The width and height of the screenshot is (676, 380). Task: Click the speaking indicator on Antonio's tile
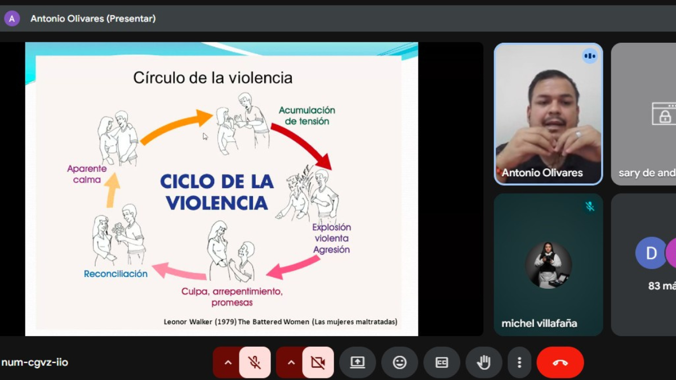coord(590,56)
